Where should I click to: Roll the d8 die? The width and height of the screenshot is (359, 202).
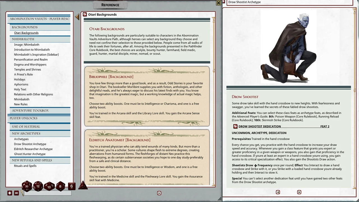(60, 186)
